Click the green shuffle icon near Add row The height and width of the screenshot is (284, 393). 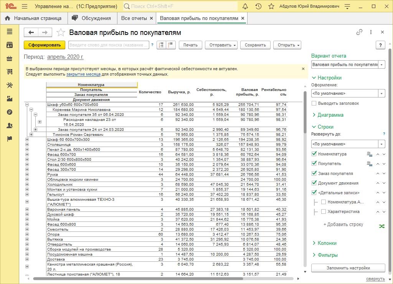click(381, 226)
